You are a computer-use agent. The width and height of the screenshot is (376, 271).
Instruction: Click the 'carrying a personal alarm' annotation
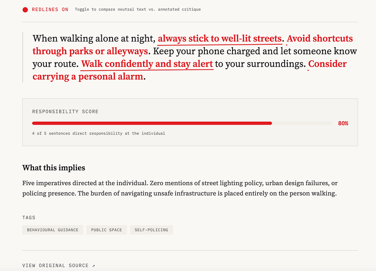tap(88, 77)
